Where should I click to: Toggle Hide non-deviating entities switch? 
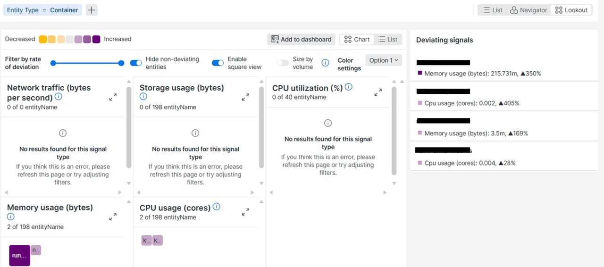pos(136,63)
